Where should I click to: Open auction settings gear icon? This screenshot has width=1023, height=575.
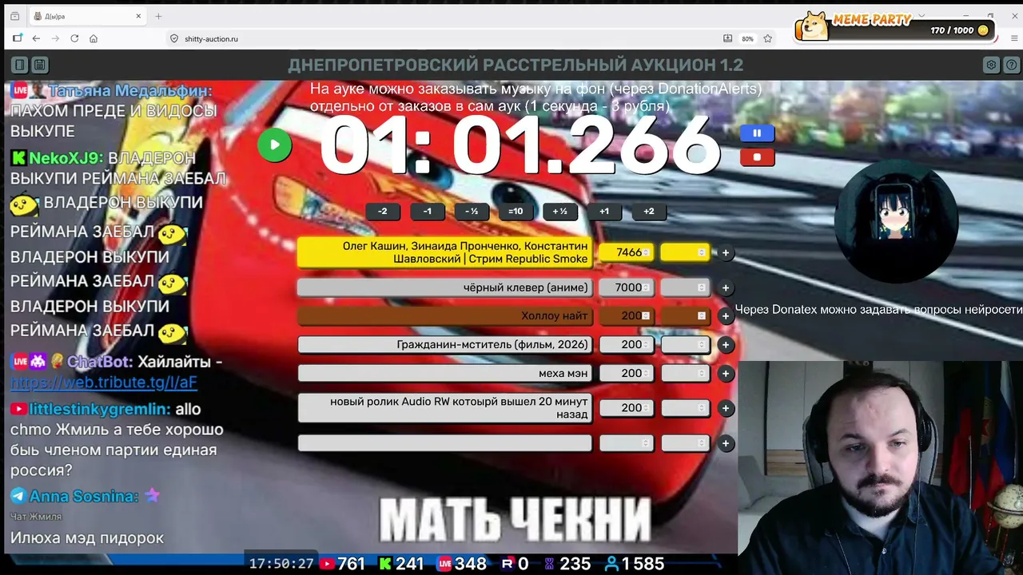click(x=991, y=65)
